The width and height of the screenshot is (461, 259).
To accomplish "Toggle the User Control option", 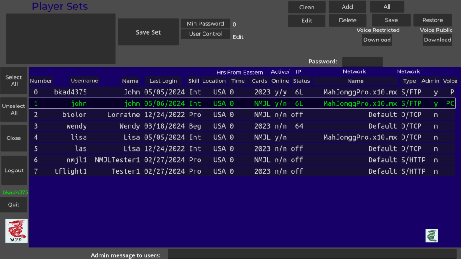I will (205, 34).
